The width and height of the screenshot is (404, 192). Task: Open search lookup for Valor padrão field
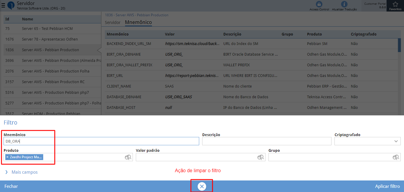point(261,157)
